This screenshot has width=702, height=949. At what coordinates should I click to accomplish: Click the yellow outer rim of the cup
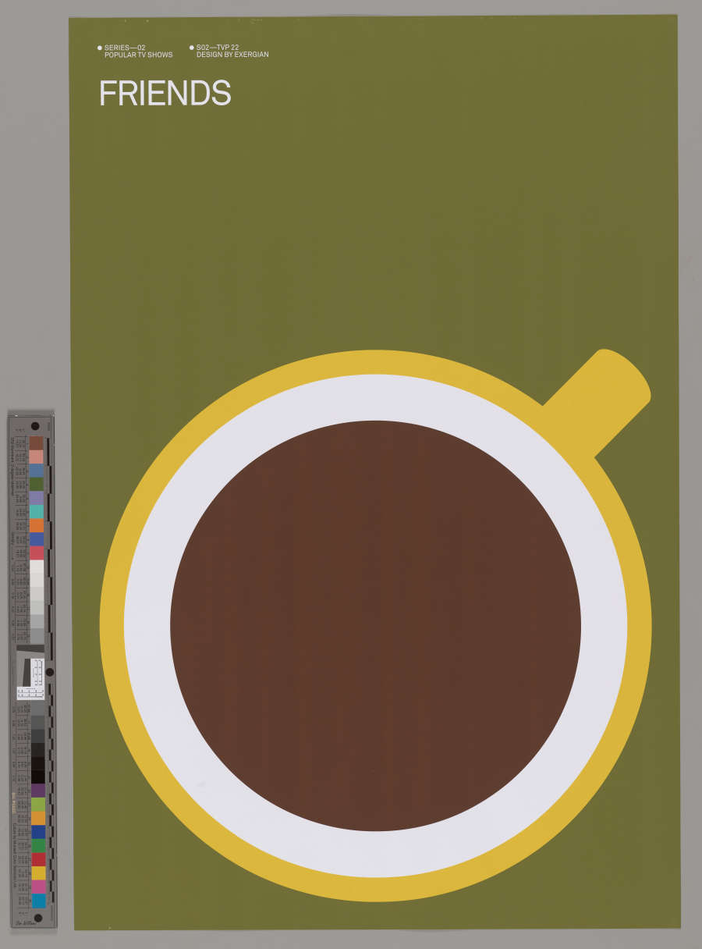point(112,624)
